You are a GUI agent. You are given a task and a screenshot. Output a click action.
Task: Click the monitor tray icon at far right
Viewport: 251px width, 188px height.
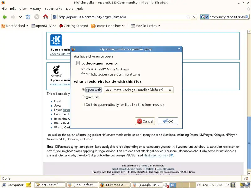[242, 185]
